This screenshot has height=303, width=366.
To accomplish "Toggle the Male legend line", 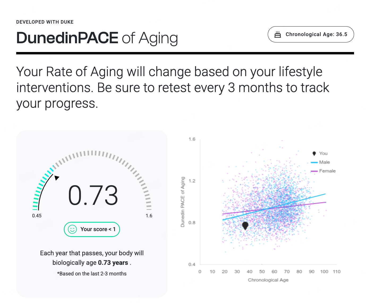I will 314,162.
